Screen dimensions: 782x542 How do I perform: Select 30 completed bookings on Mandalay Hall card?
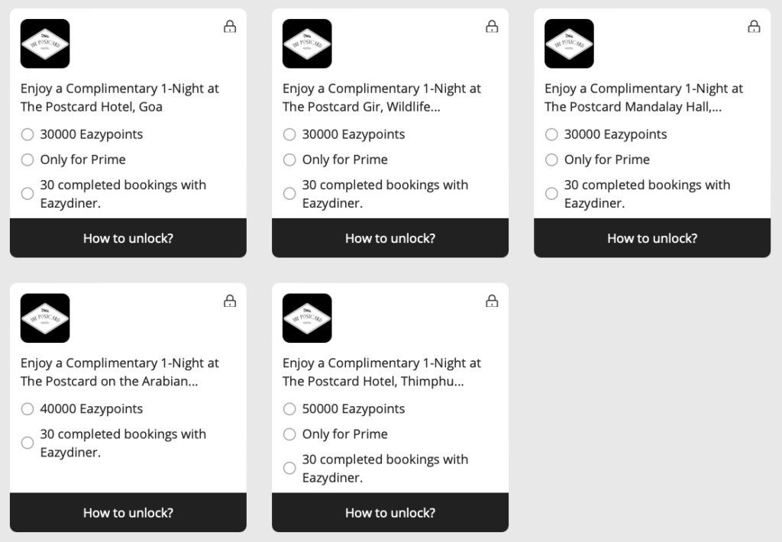point(551,194)
